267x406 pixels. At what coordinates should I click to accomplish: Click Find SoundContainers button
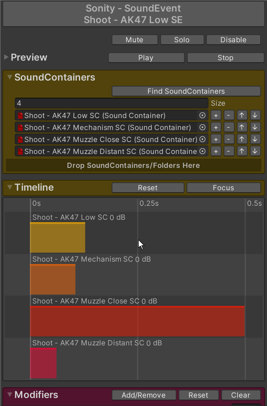pos(186,91)
